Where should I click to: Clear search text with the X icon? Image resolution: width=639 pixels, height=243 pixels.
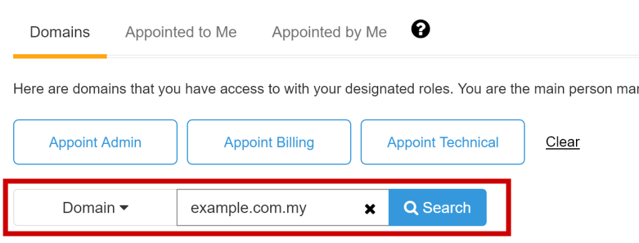click(369, 209)
